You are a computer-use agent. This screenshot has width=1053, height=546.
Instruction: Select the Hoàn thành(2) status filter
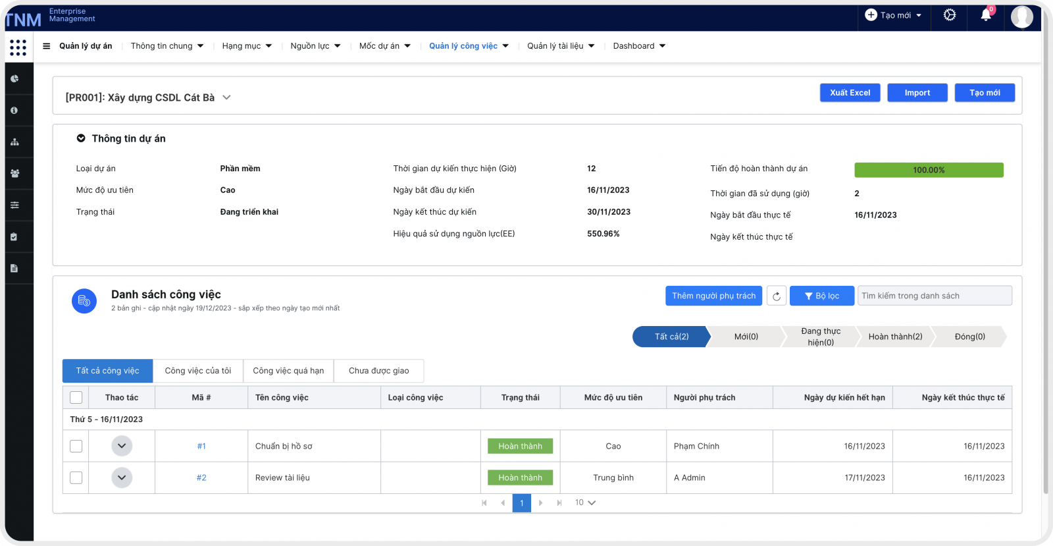pos(895,337)
